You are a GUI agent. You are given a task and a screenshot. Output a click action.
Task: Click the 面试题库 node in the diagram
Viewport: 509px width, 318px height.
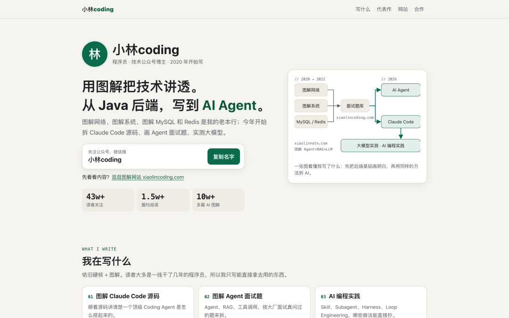tap(355, 106)
